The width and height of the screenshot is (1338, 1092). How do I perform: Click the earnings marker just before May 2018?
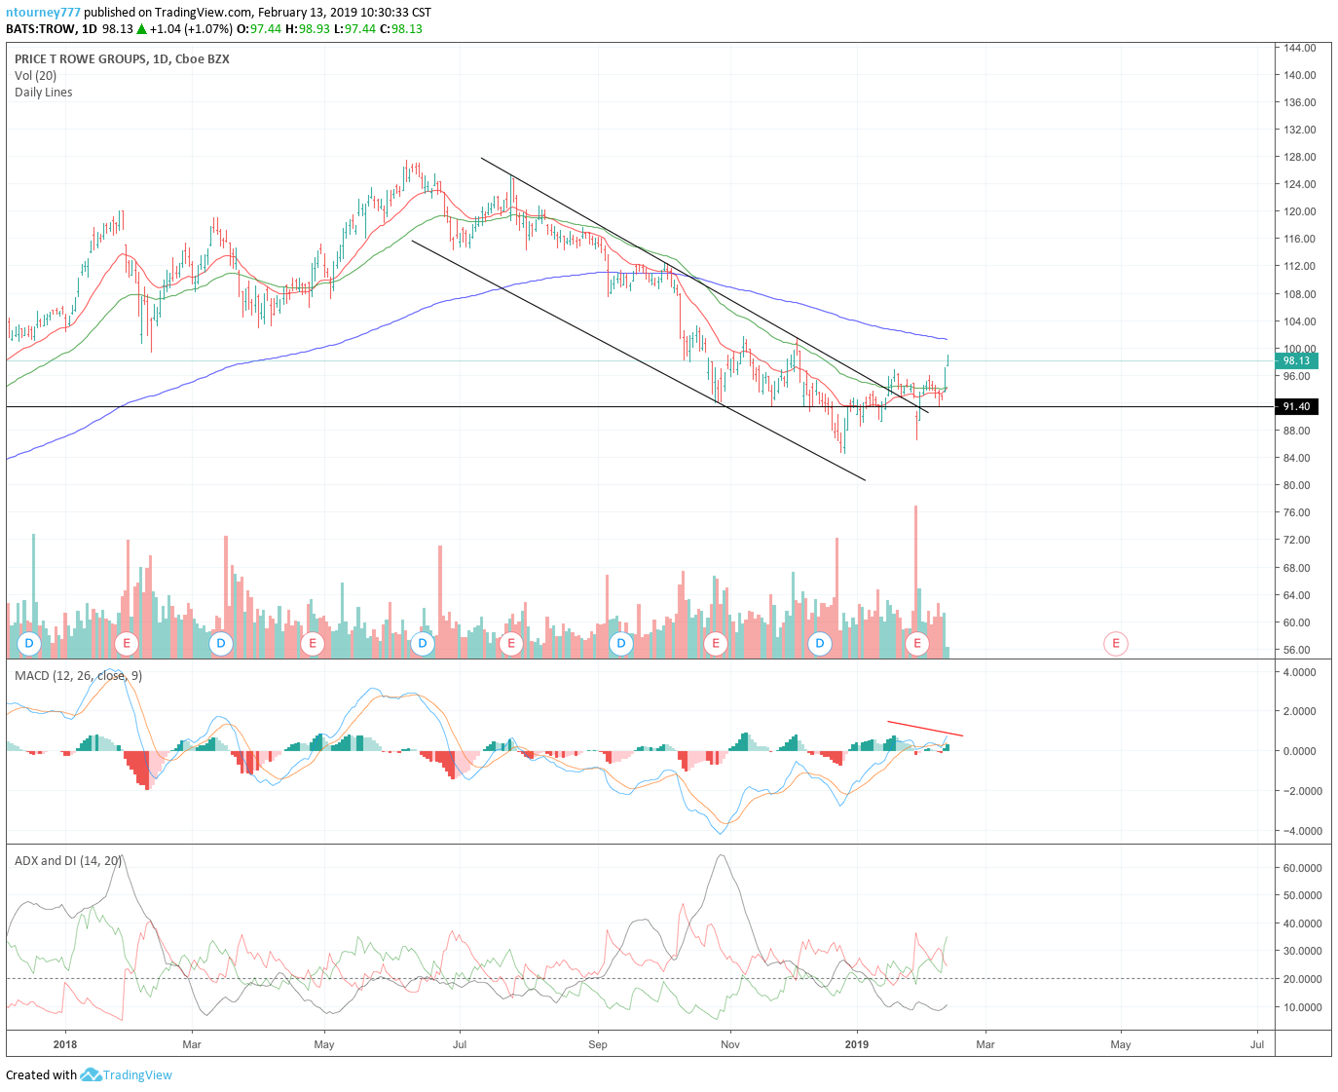(313, 643)
